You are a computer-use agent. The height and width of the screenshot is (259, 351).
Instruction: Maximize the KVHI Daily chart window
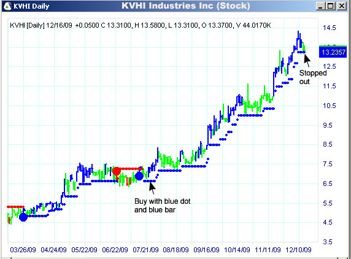[331, 6]
